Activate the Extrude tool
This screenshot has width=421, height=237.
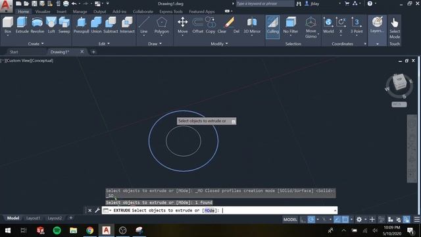pos(22,25)
